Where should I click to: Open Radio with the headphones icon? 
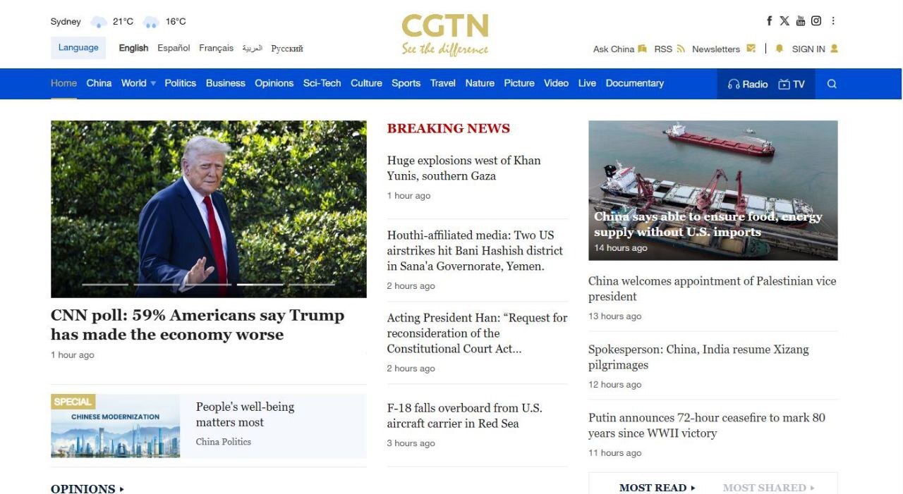748,84
